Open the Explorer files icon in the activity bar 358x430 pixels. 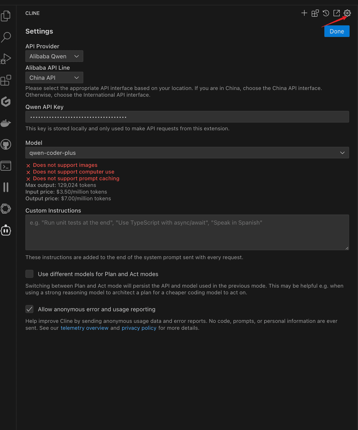[x=6, y=16]
